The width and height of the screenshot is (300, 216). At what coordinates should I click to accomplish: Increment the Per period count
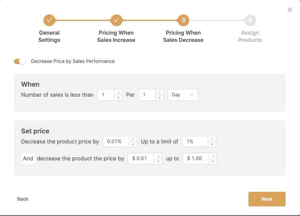pyautogui.click(x=160, y=92)
